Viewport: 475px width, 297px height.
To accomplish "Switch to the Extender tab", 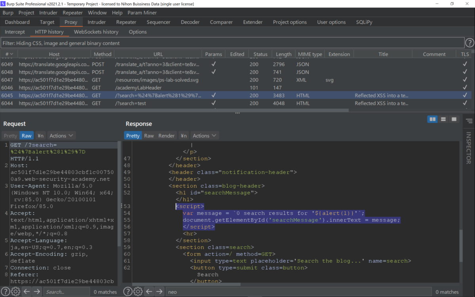I will click(x=253, y=22).
